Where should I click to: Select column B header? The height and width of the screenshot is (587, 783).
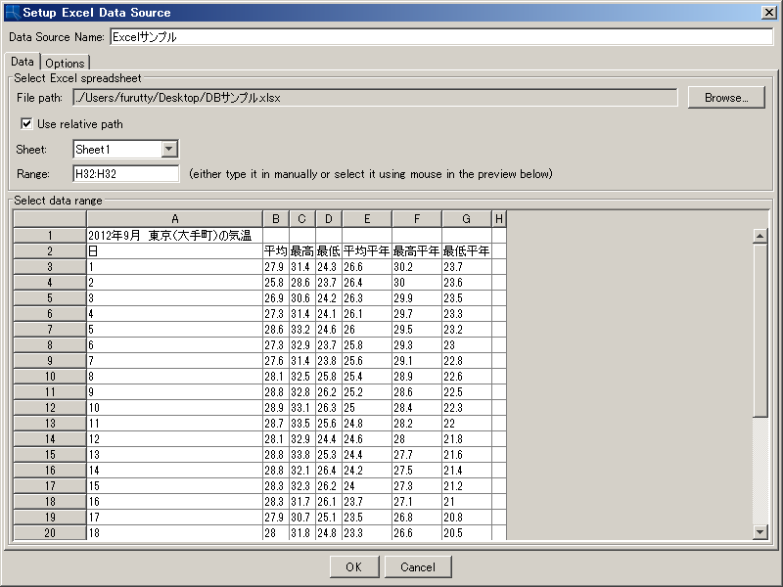(276, 218)
